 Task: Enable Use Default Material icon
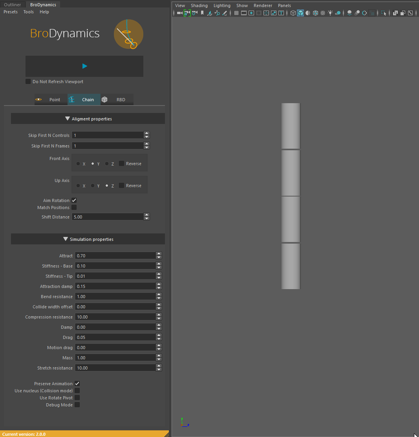(x=308, y=13)
